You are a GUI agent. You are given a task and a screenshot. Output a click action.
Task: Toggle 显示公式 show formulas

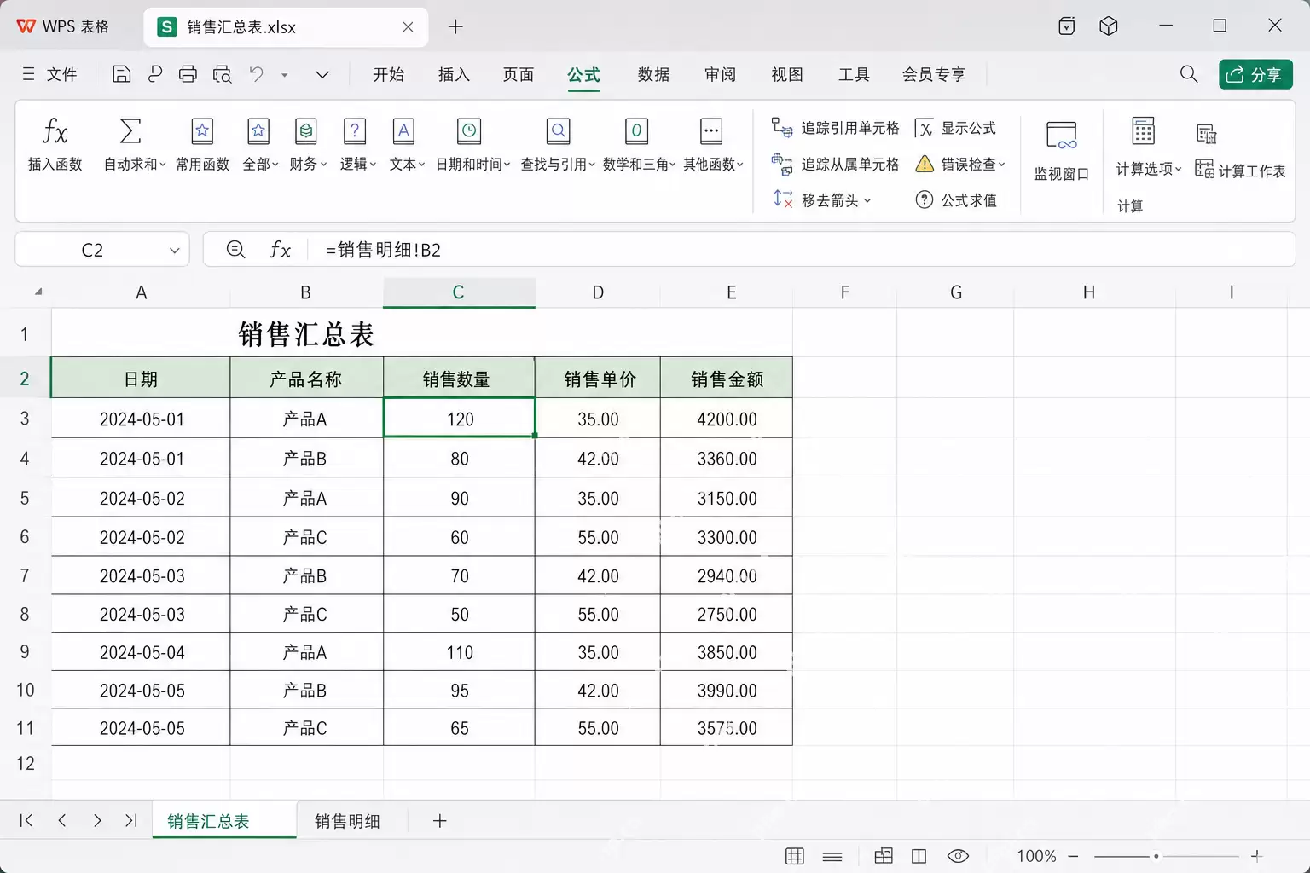coord(955,128)
